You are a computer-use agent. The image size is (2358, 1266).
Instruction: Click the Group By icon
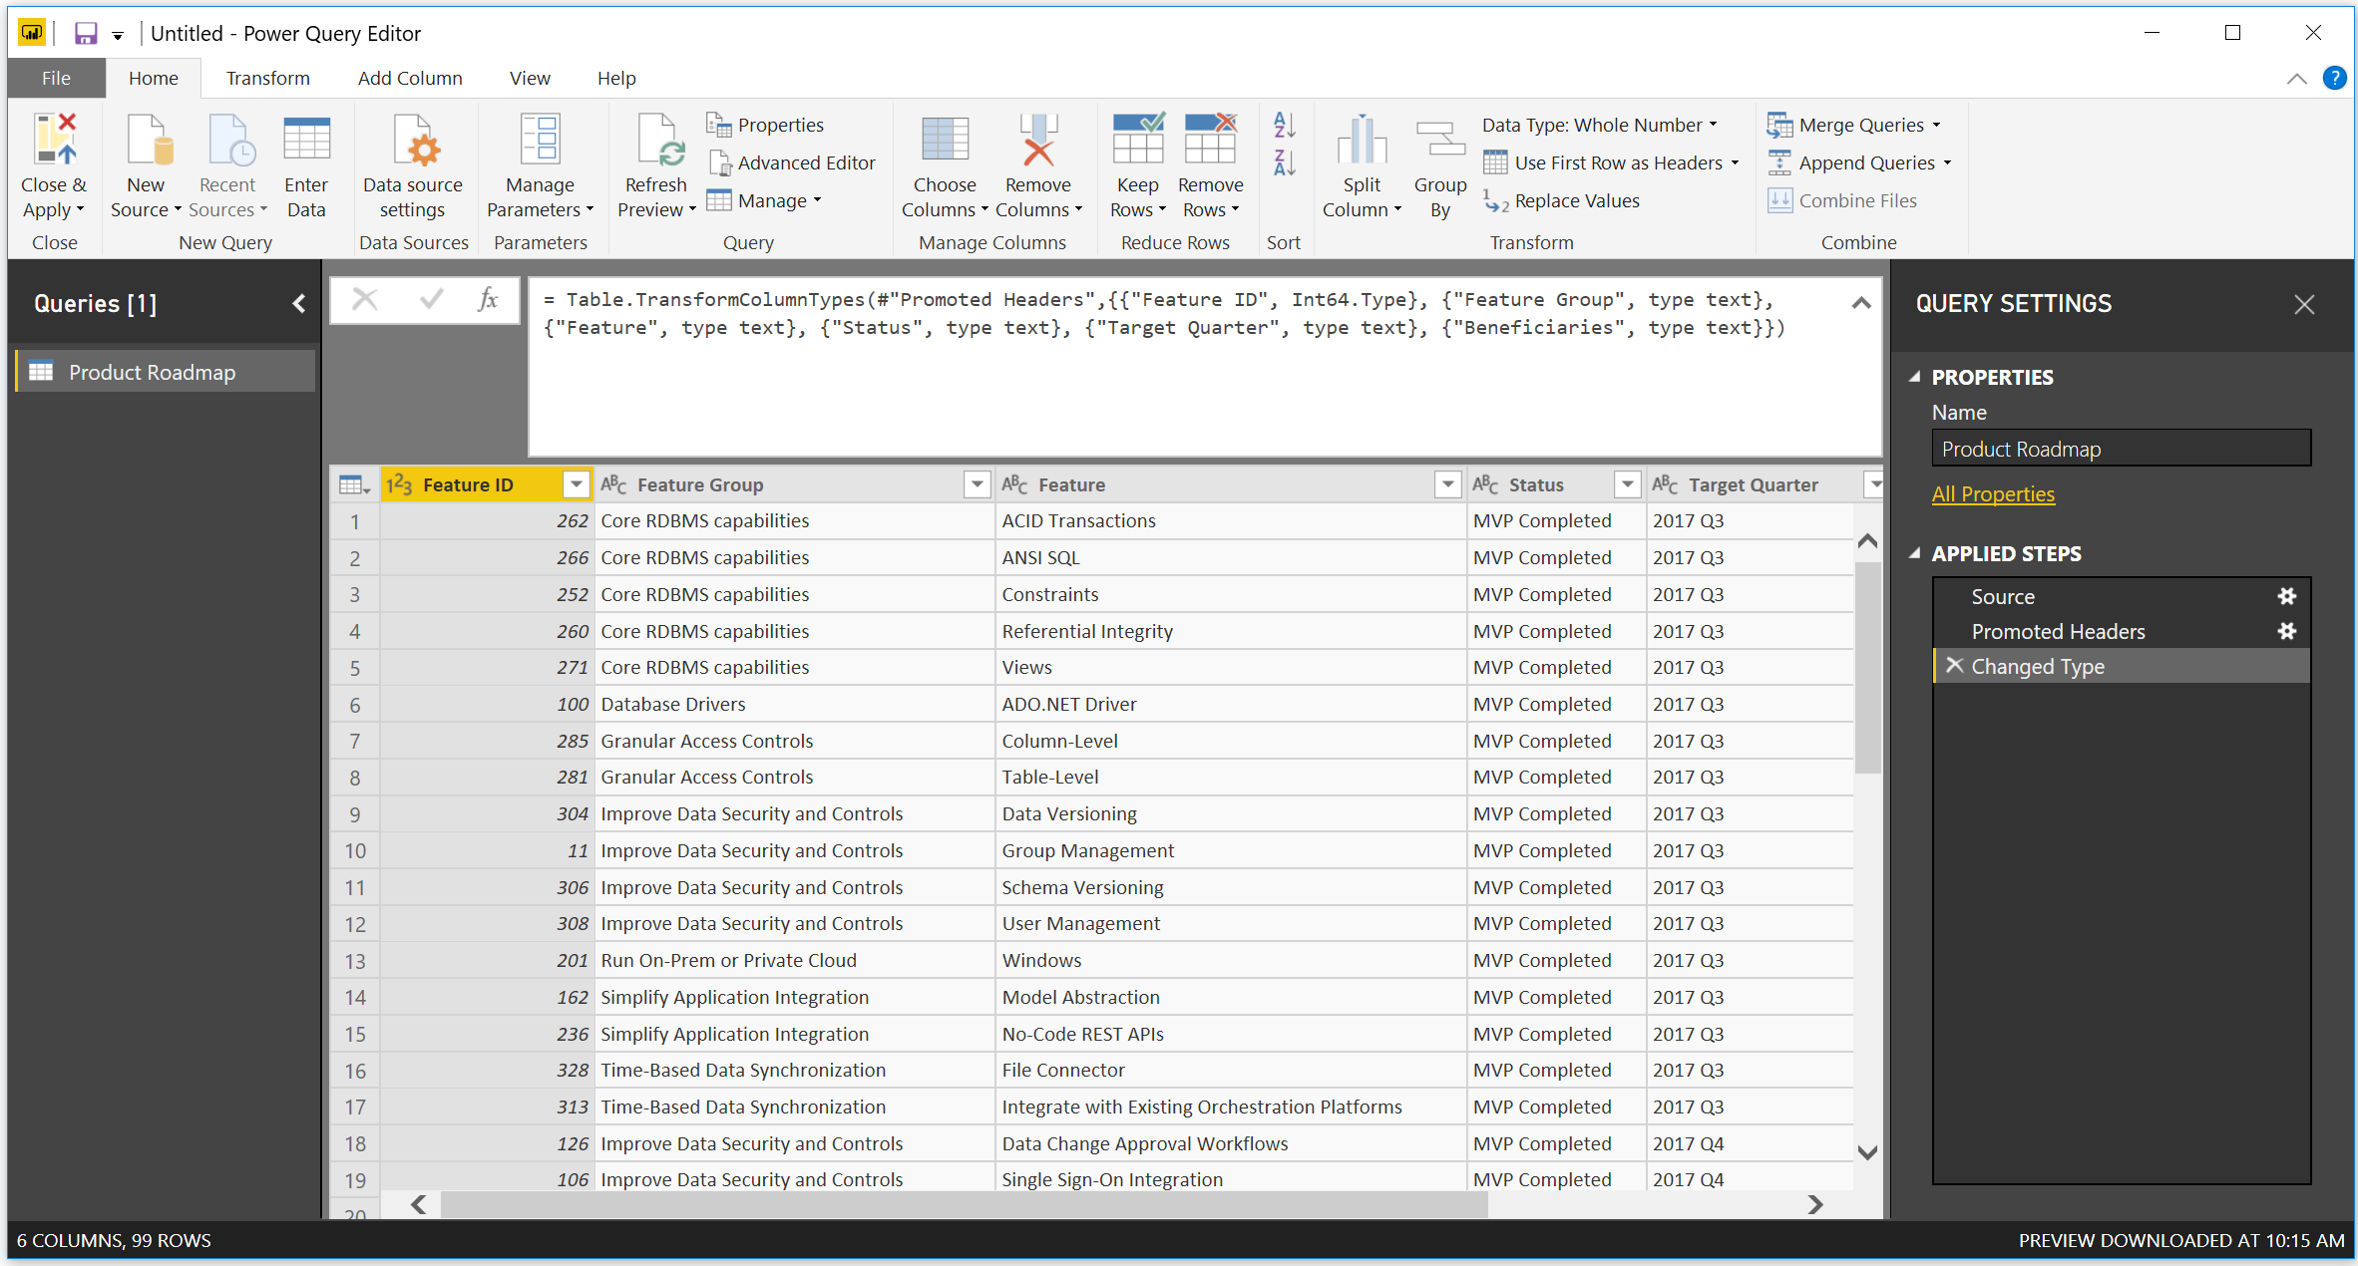pyautogui.click(x=1440, y=140)
